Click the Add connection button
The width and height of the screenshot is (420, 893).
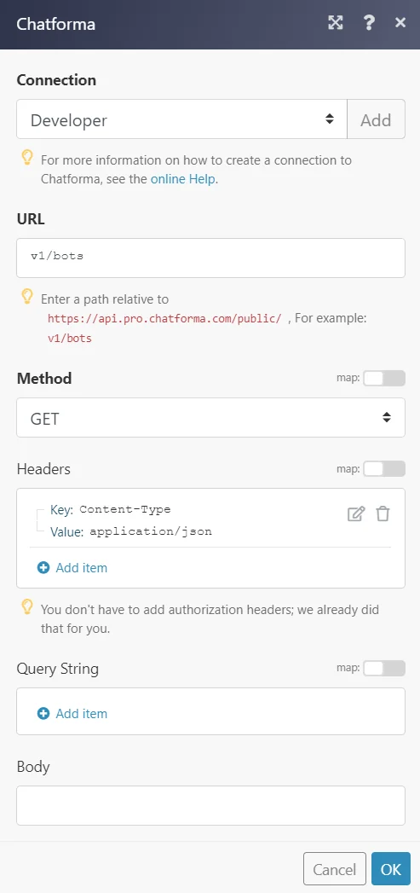(x=377, y=119)
